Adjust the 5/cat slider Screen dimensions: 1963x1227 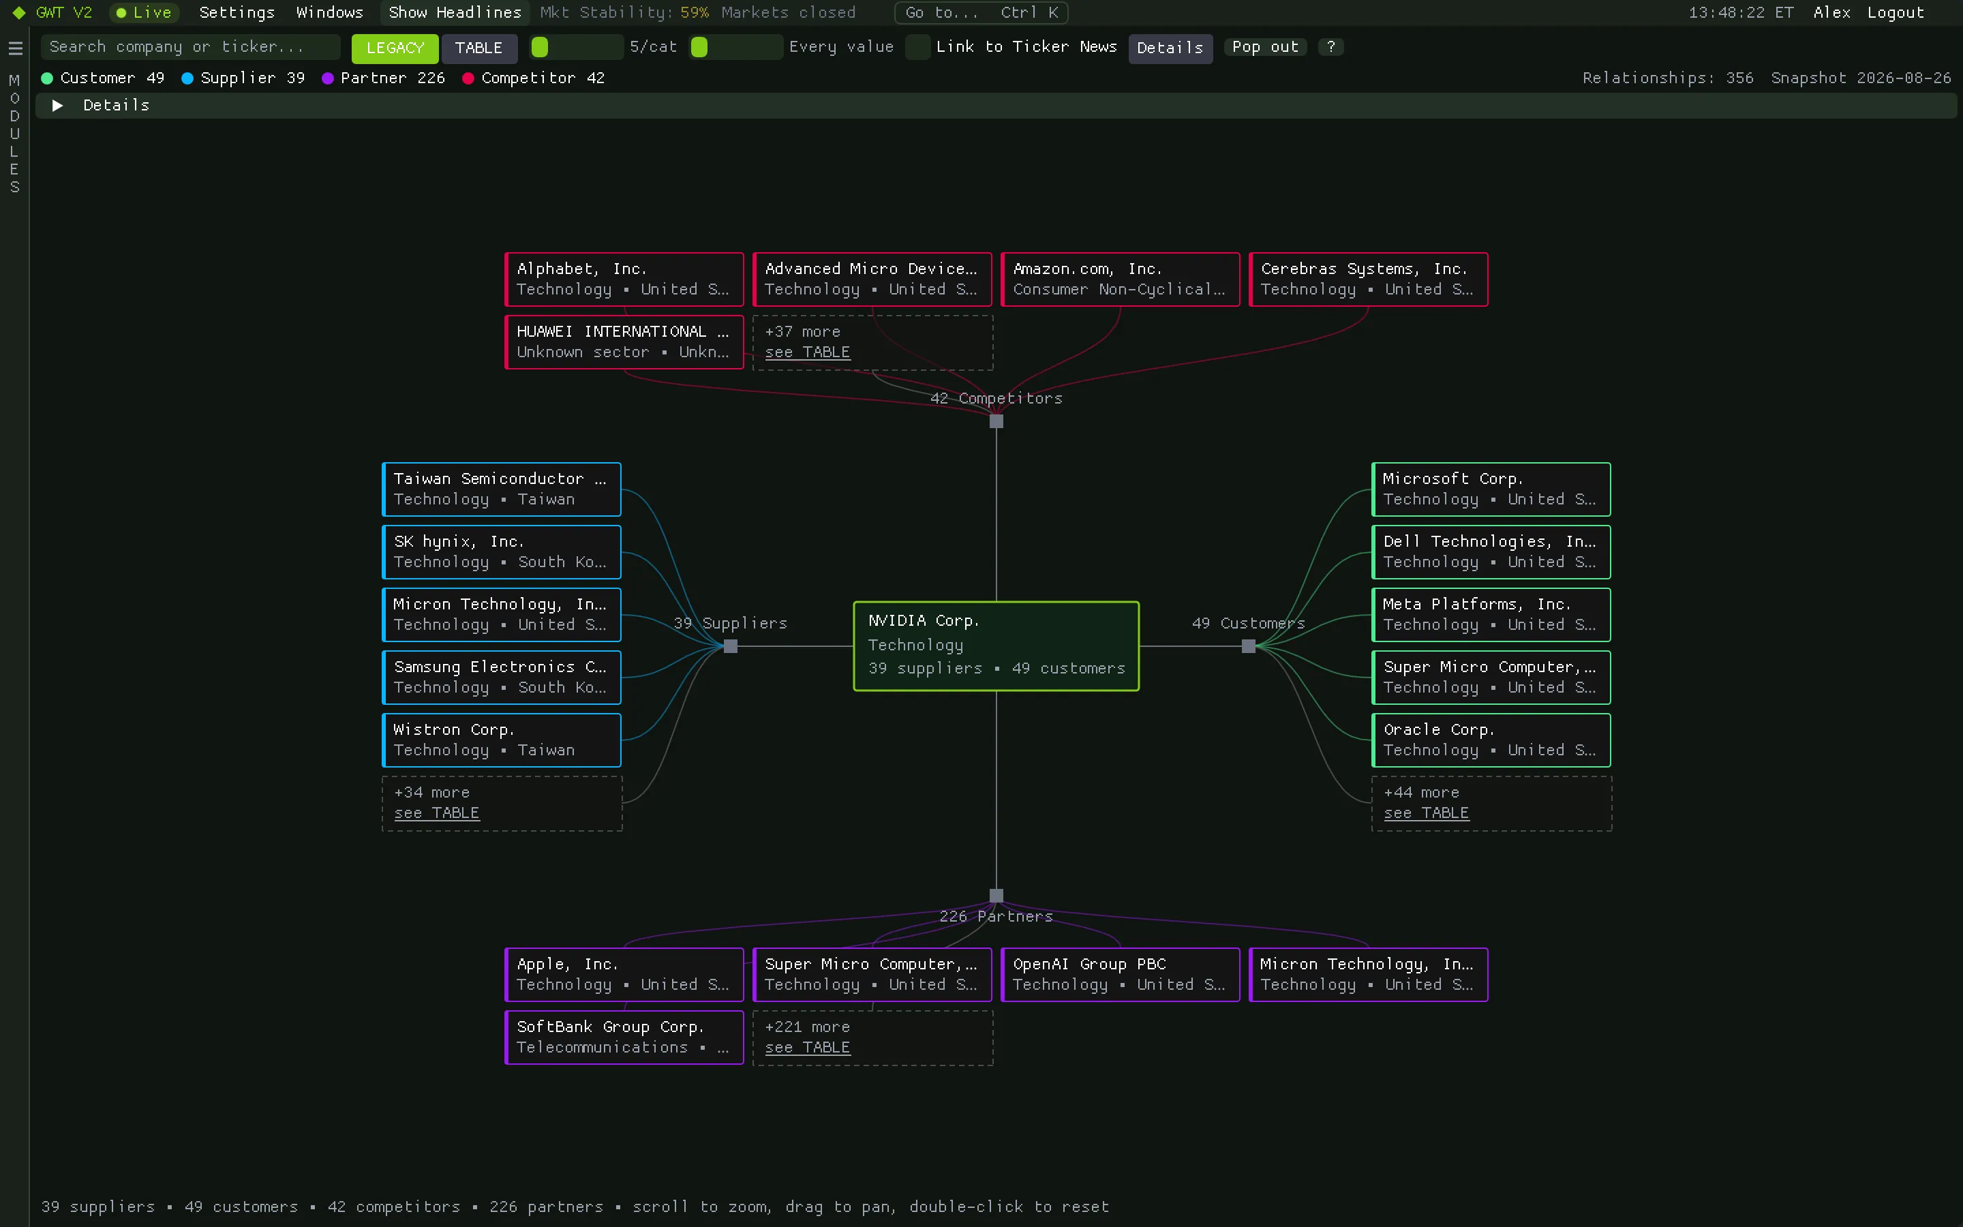click(x=576, y=47)
